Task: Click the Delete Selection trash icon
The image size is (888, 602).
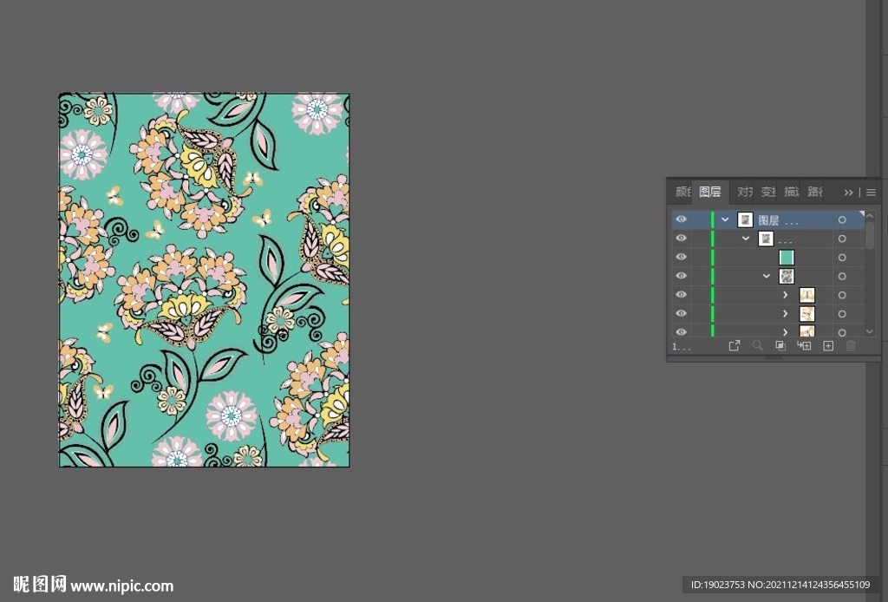Action: [851, 346]
